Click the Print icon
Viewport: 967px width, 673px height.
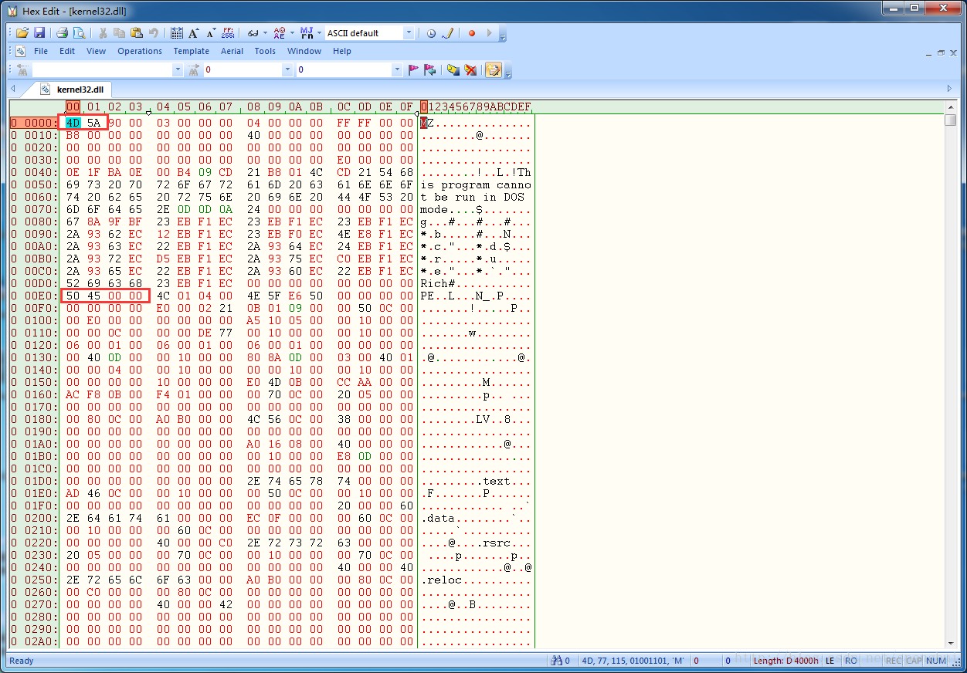(x=63, y=33)
